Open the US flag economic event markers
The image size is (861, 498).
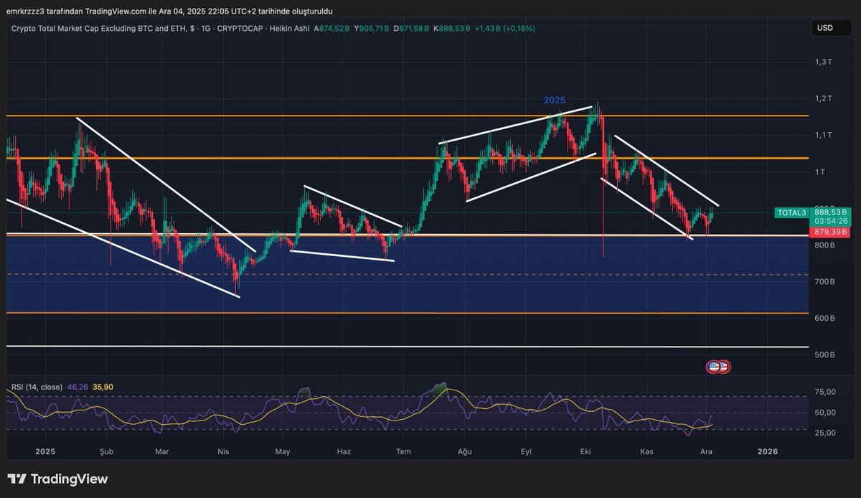(718, 367)
